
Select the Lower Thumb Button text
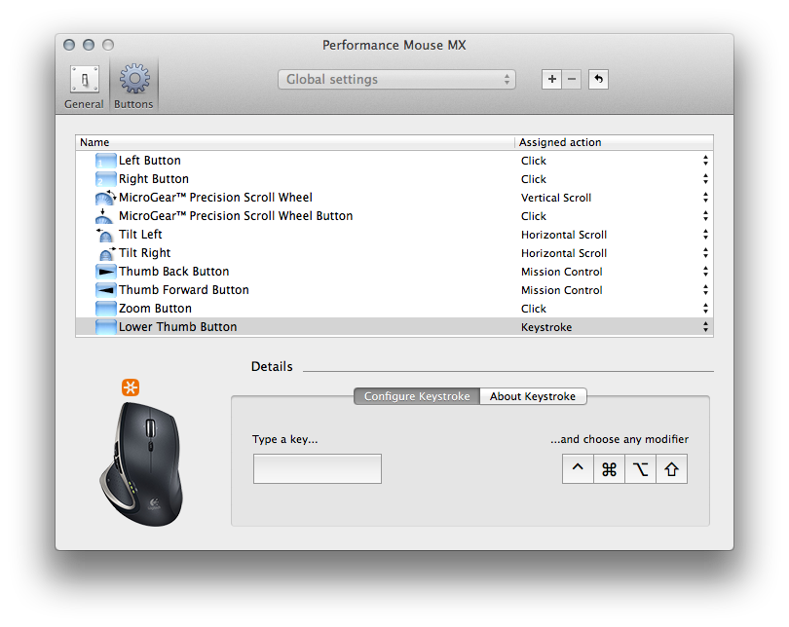(x=177, y=327)
